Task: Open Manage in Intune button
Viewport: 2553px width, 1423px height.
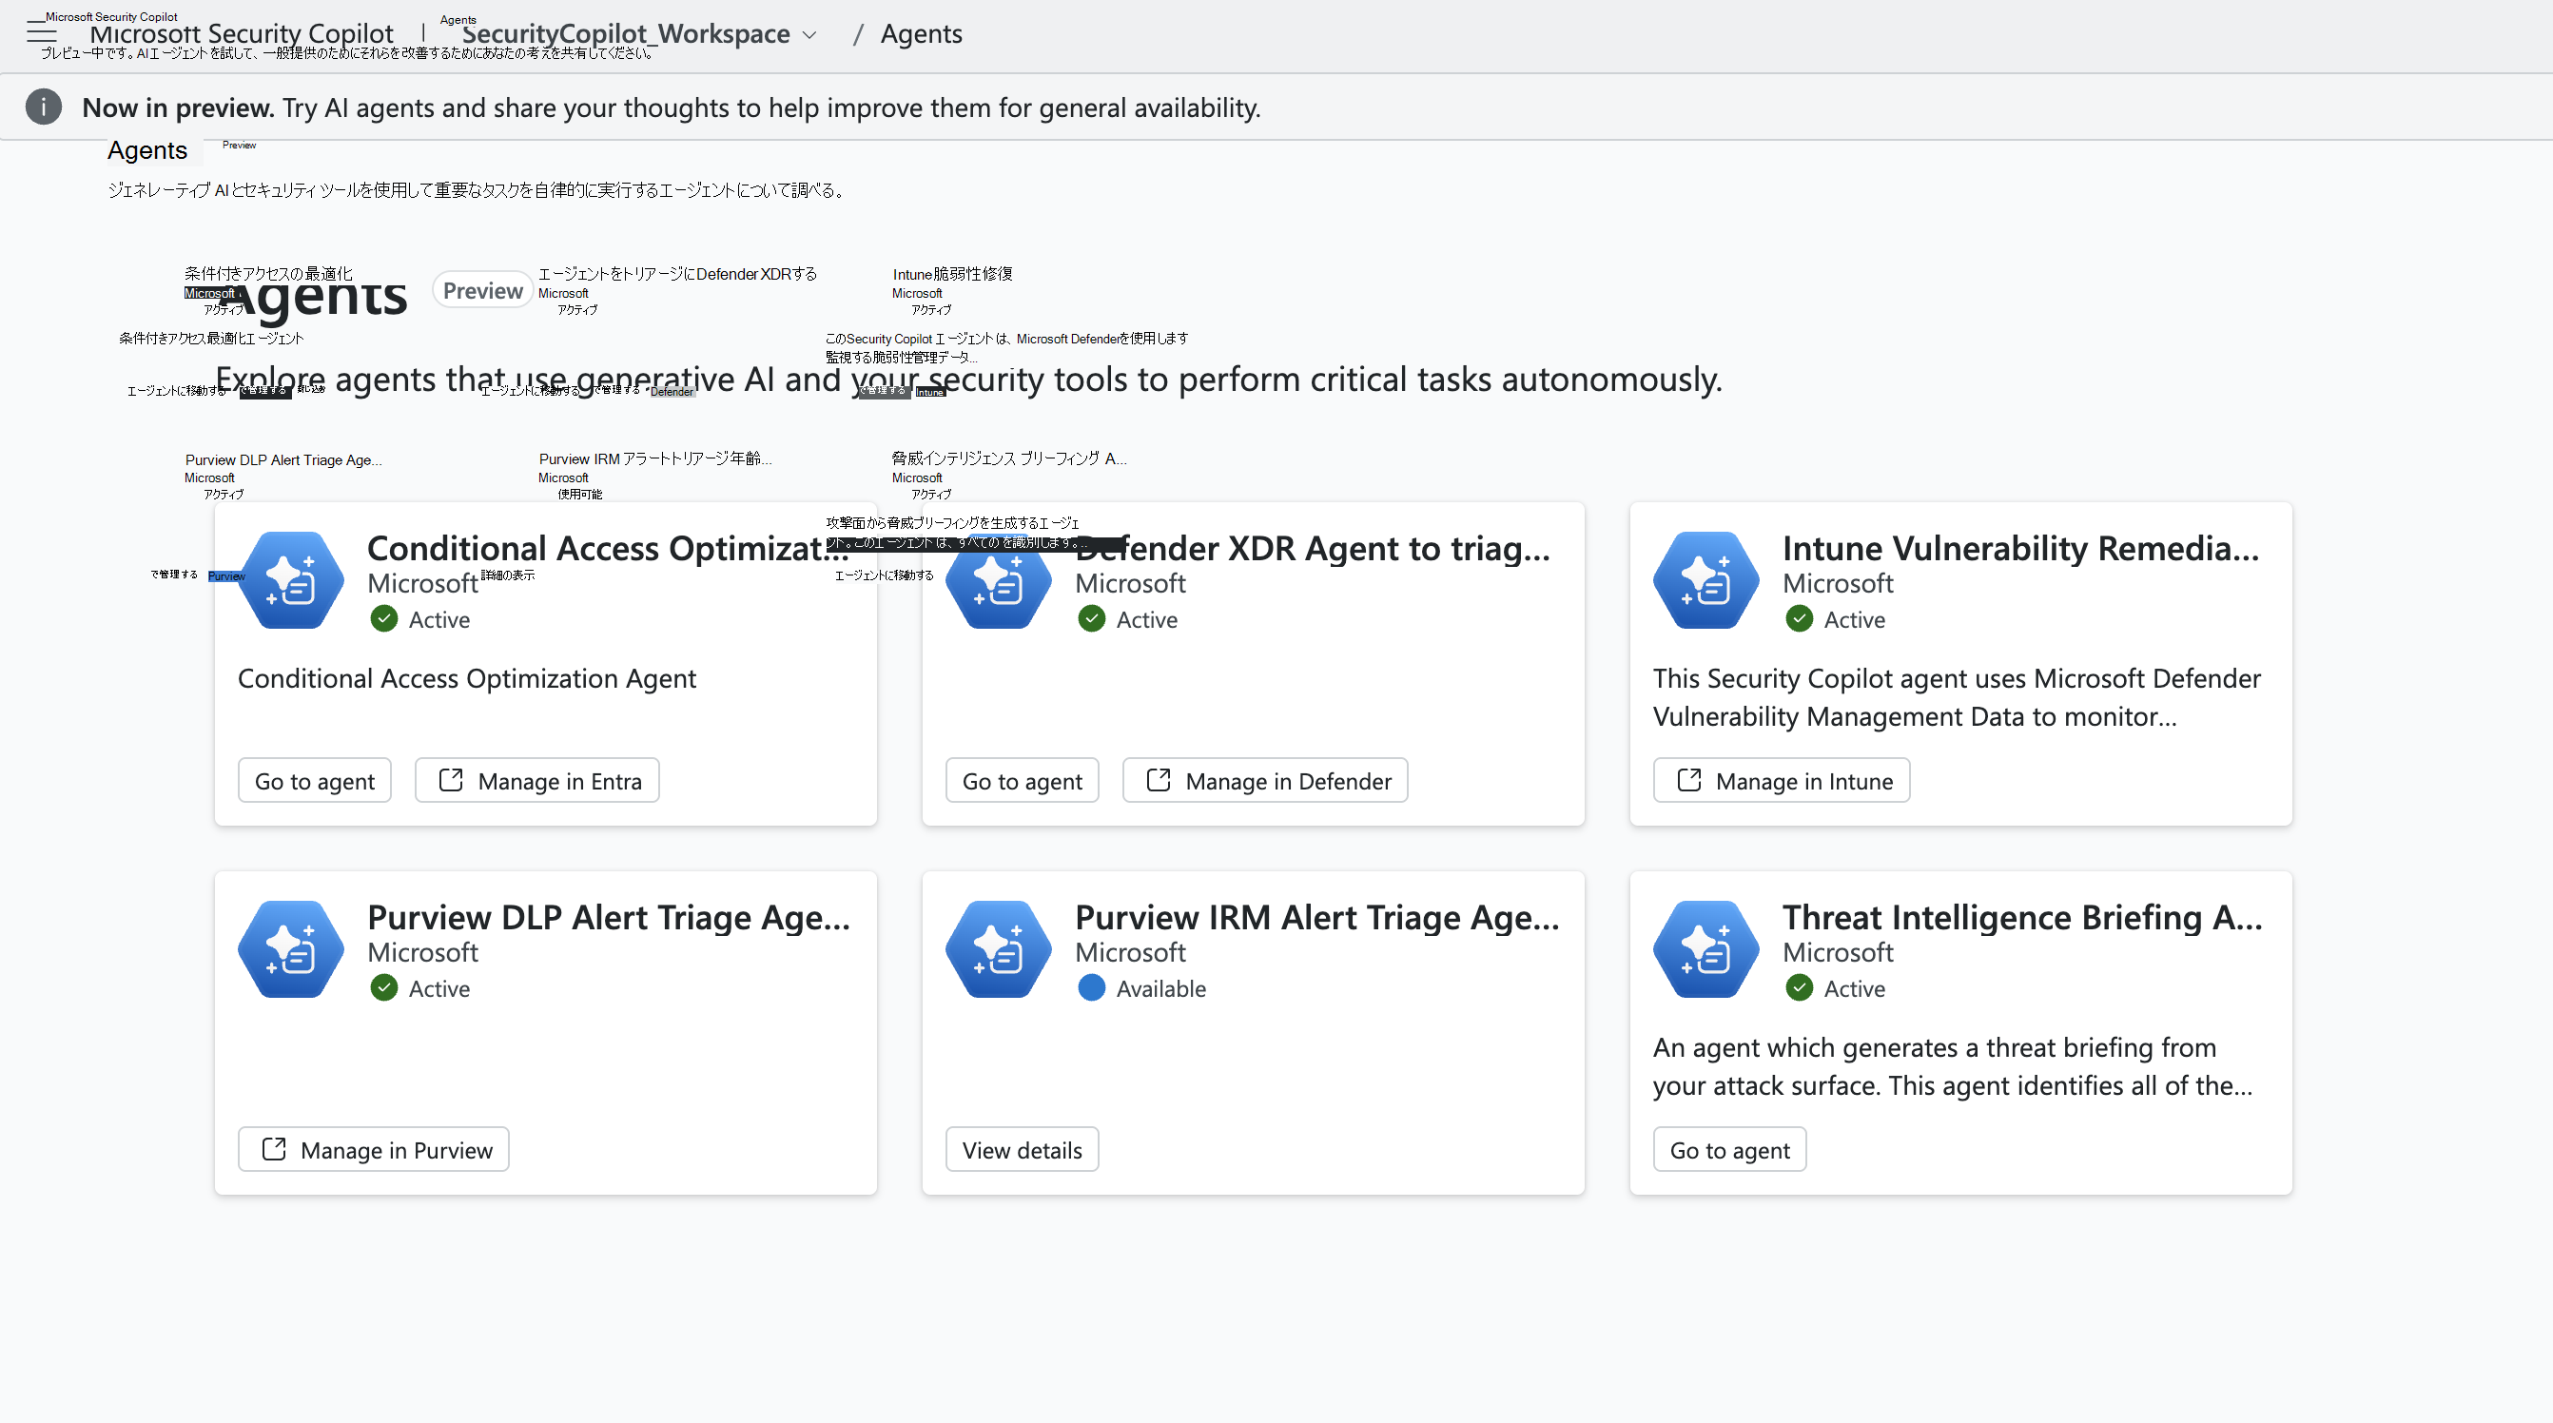Action: [x=1781, y=781]
